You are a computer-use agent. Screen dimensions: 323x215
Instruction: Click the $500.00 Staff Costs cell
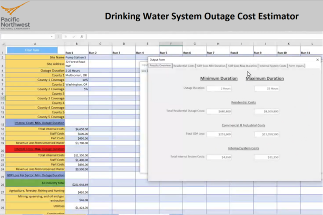pos(77,134)
